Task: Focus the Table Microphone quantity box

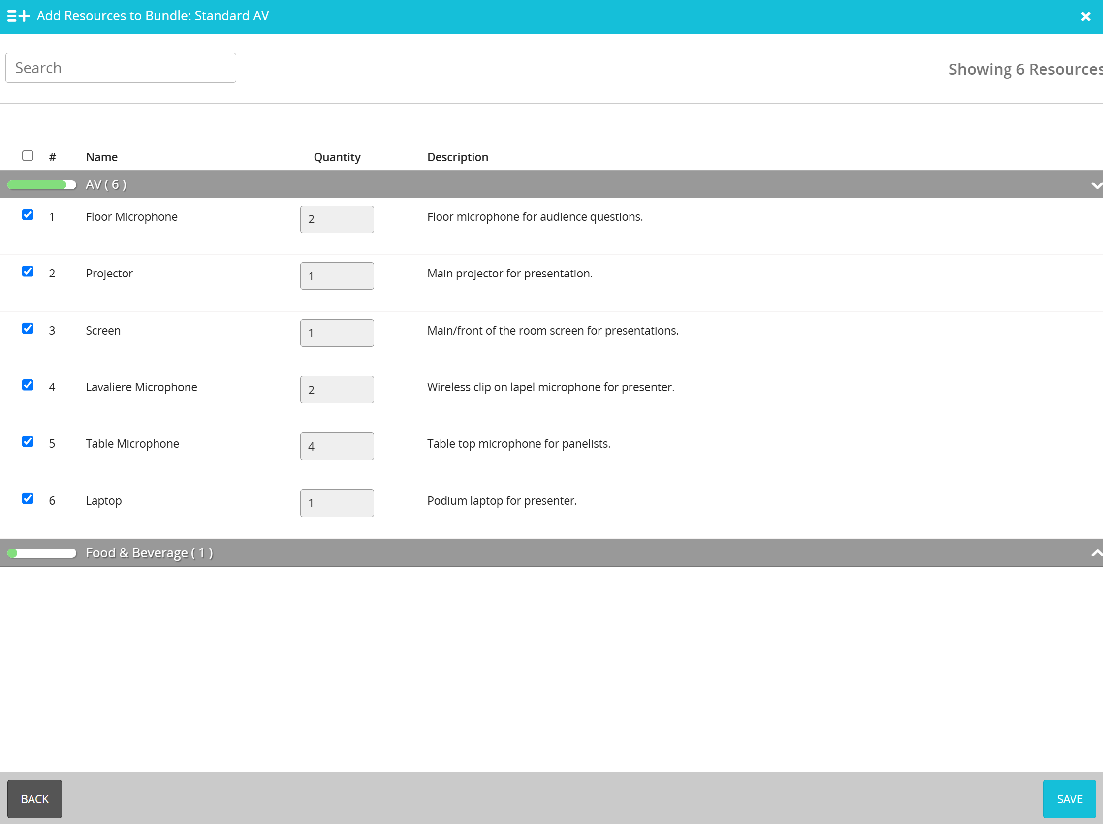Action: [x=337, y=447]
